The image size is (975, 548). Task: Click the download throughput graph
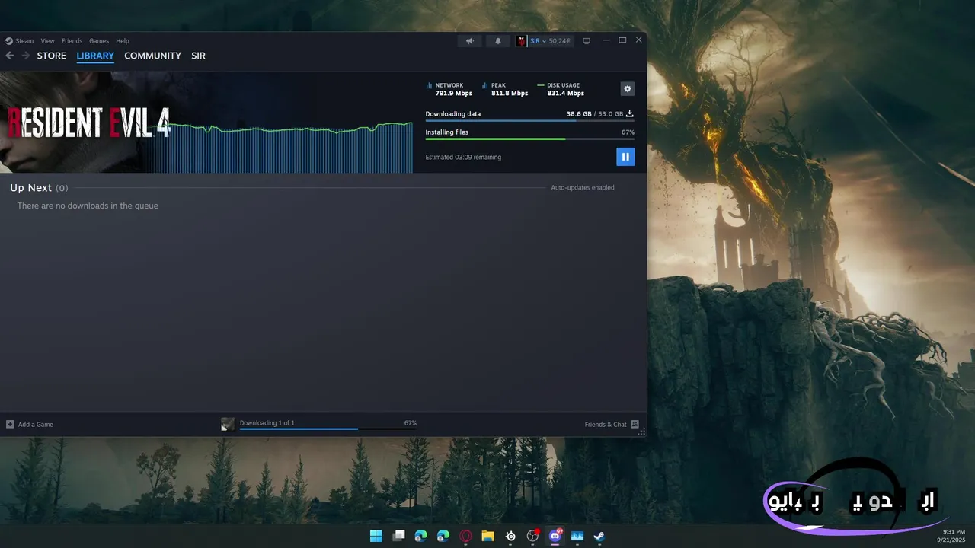click(280, 147)
